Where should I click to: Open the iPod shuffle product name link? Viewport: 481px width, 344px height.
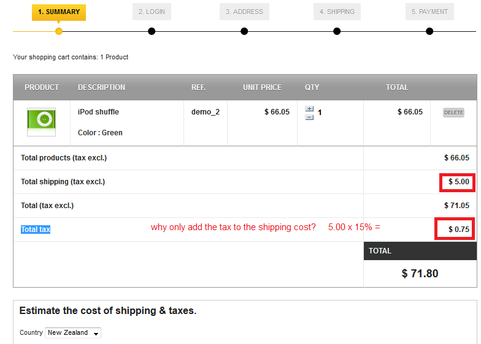[98, 112]
